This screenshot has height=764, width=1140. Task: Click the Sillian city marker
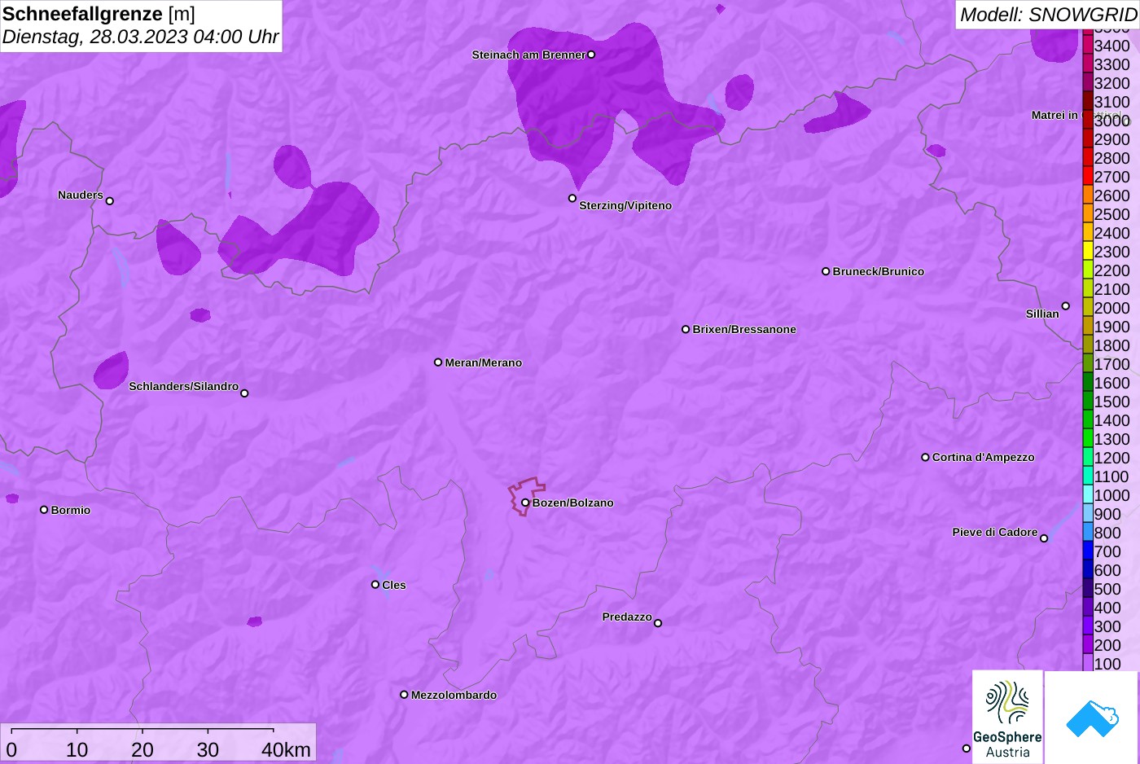(1066, 306)
